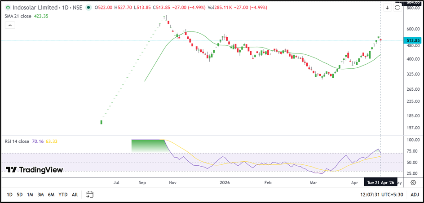The image size is (424, 203).
Task: Switch to 3M time range
Action: pyautogui.click(x=40, y=194)
